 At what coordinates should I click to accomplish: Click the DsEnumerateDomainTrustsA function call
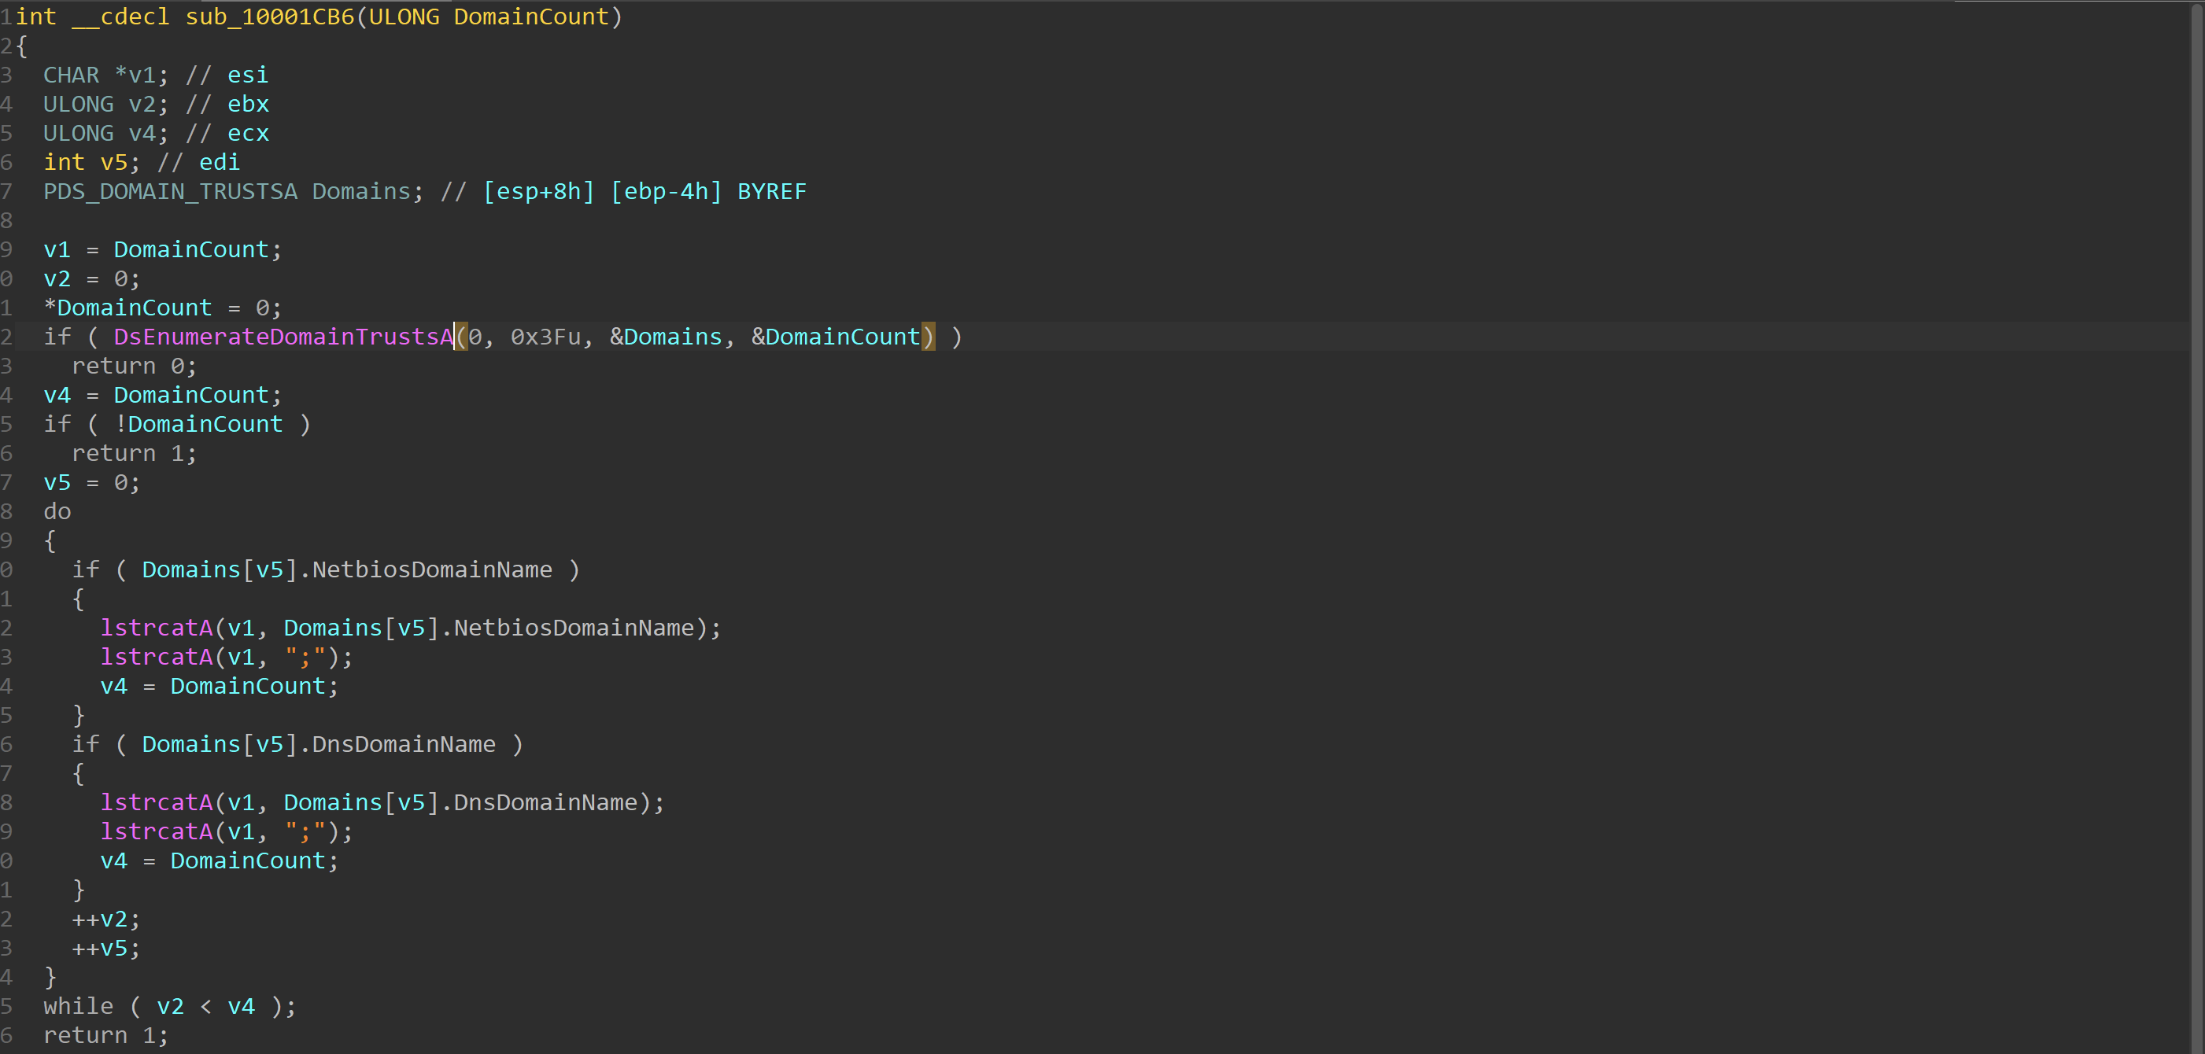pyautogui.click(x=283, y=337)
